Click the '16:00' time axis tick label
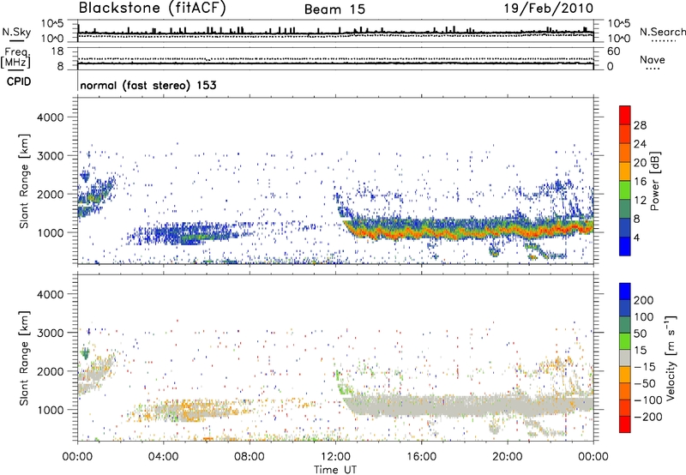 click(421, 457)
